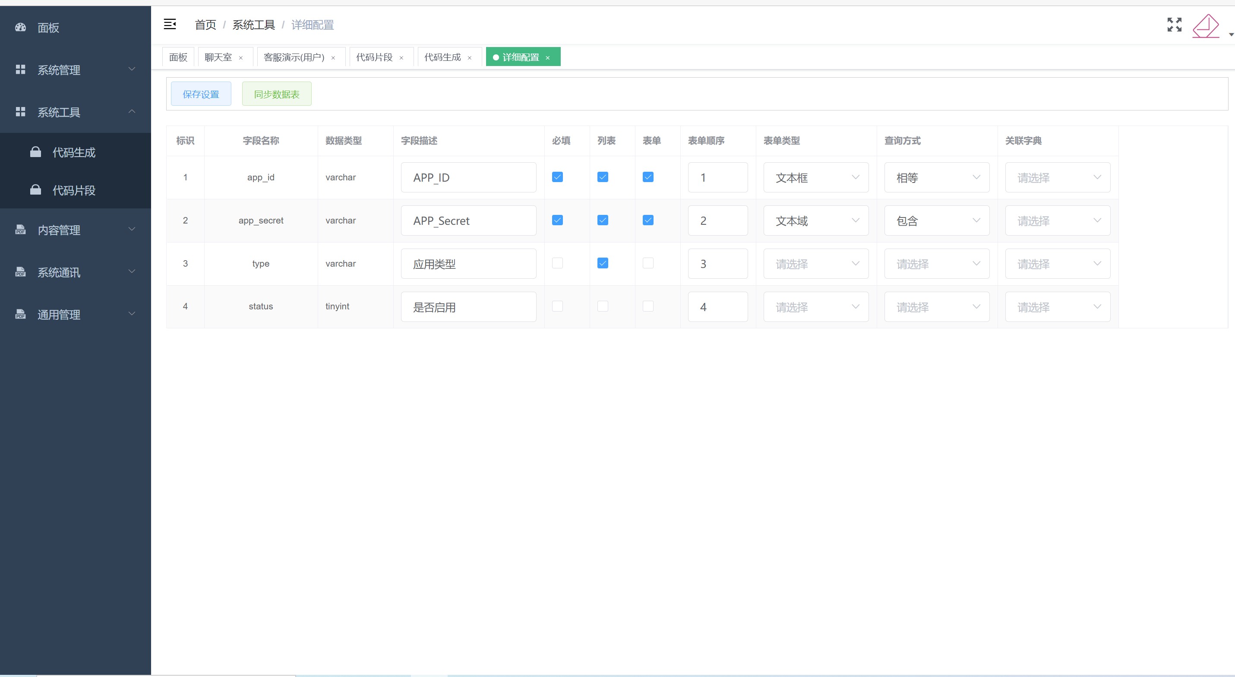Close the 详细配置 tab via x icon

coord(547,58)
